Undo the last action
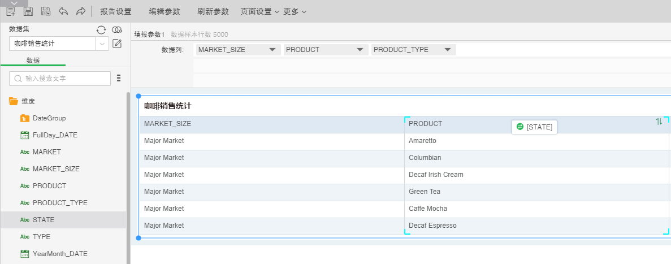Screen dimensions: 671x264 tap(63, 11)
